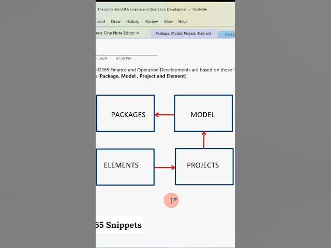Screen dimensions: 331x248
Task: Open the Help ribbon tab
Action: click(183, 22)
